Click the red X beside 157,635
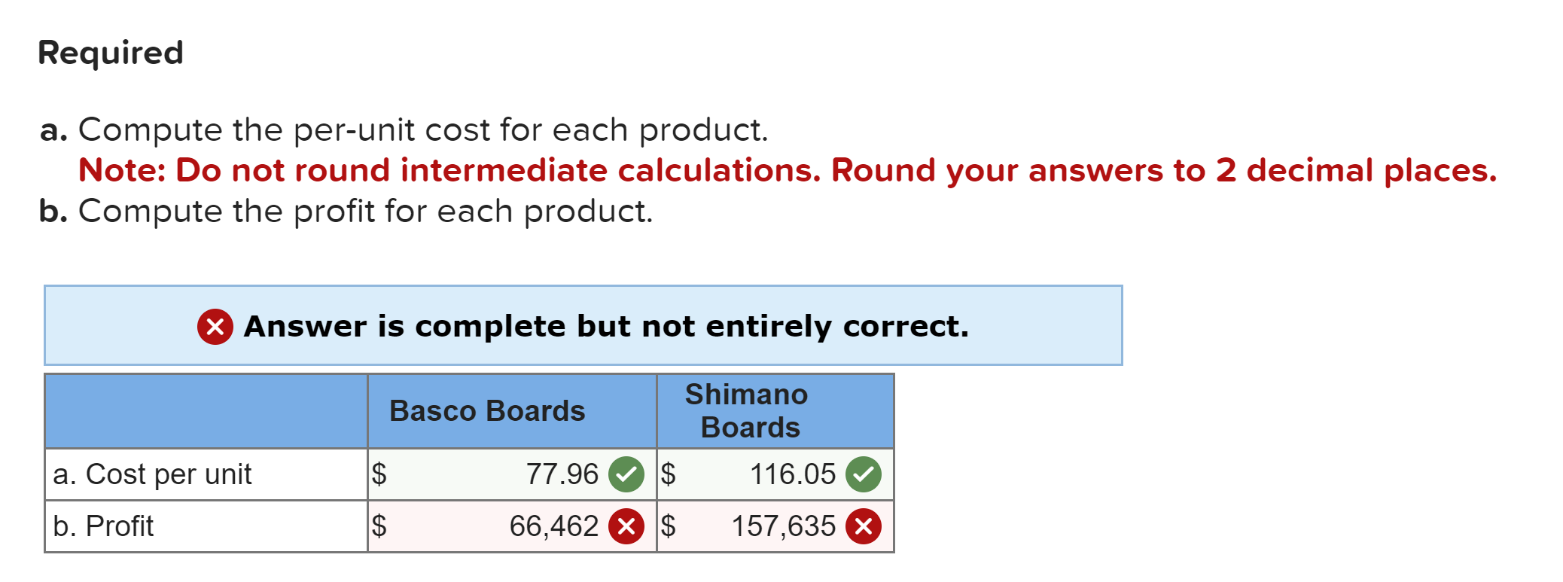Screen dimensions: 1563x582 (x=864, y=526)
